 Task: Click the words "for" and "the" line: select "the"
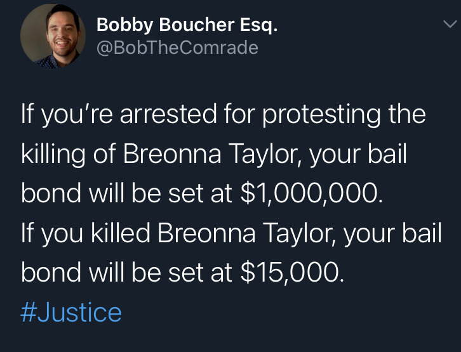405,115
